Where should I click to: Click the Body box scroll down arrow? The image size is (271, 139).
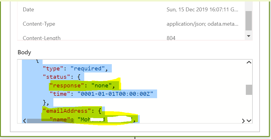click(x=249, y=121)
